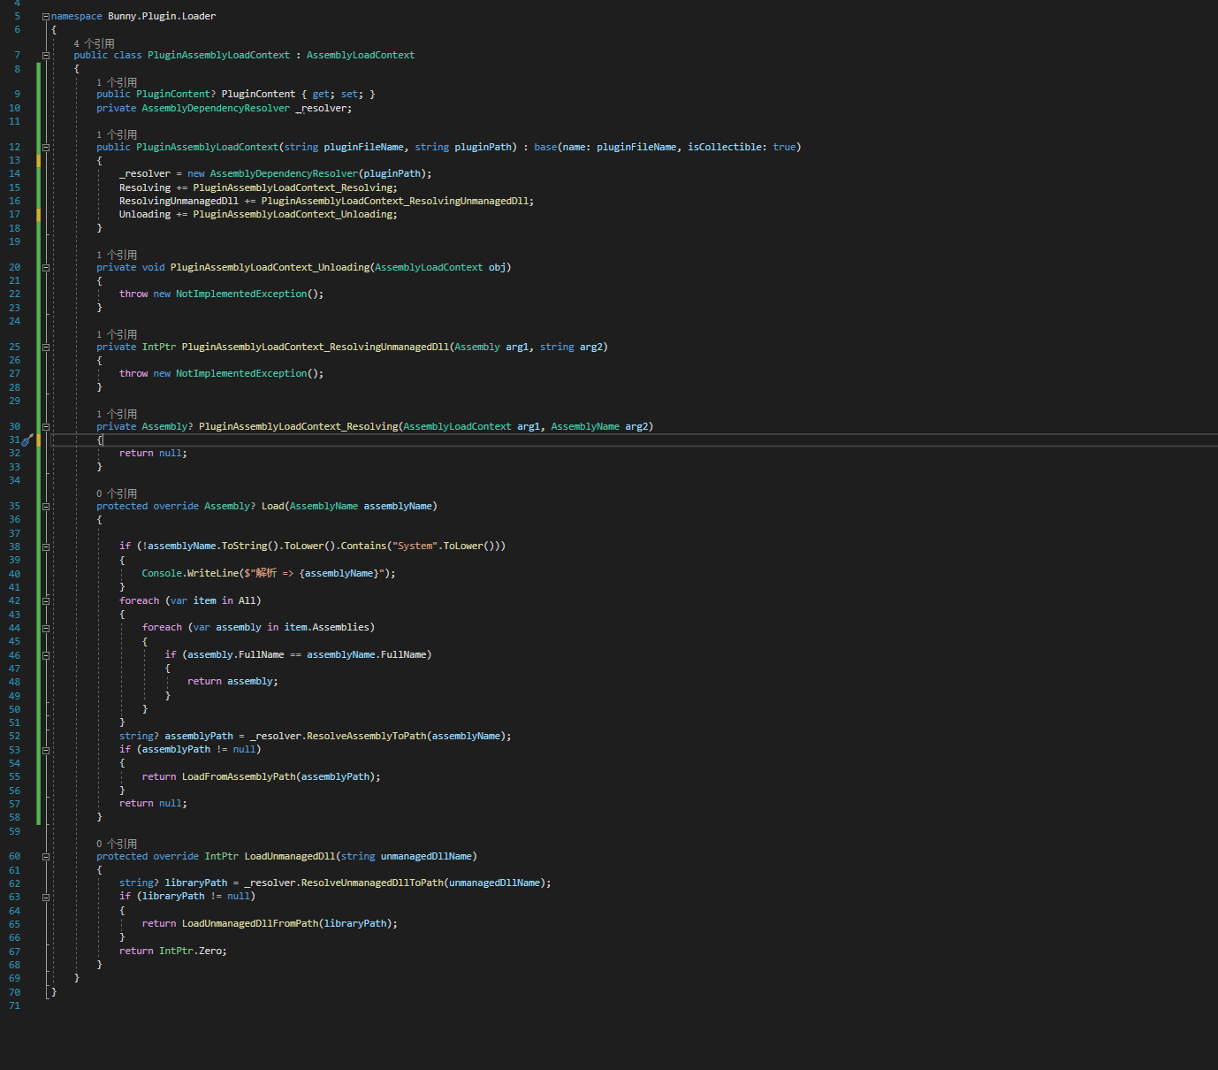Collapse the assembly FullName comparison if block
The height and width of the screenshot is (1070, 1218).
45,654
